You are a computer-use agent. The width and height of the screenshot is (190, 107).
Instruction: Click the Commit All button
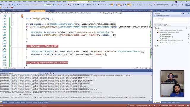pyautogui.click(x=158, y=25)
